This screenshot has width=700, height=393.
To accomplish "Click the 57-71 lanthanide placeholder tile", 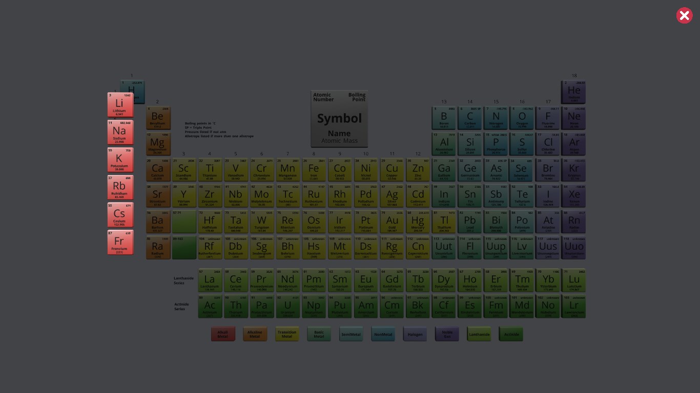I will coord(184,222).
